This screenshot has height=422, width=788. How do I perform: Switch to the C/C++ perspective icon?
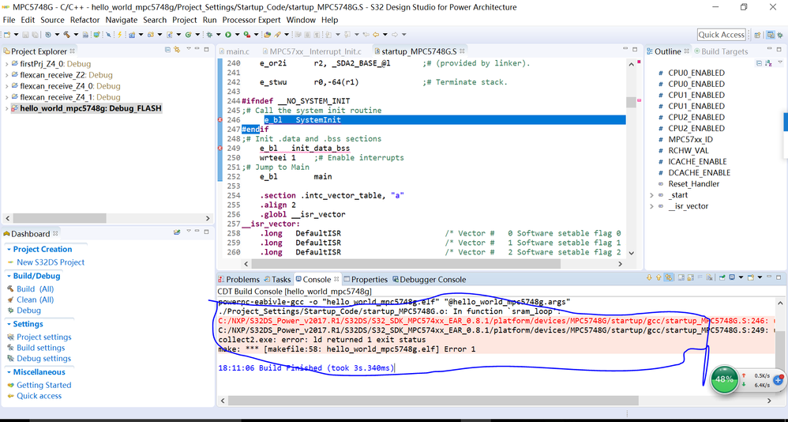(771, 35)
